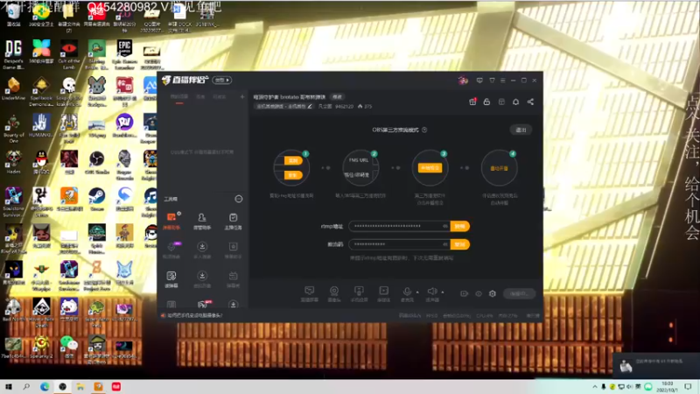Screen dimensions: 700x394
Task: Click the exit OBS mode button
Action: coord(521,130)
